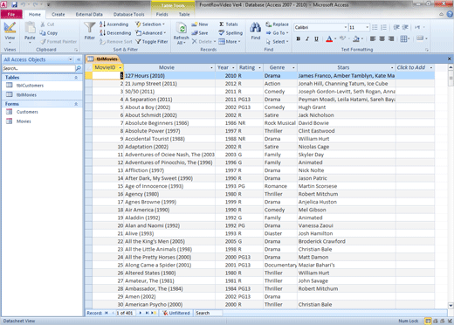Click the numbered list icon

point(384,27)
